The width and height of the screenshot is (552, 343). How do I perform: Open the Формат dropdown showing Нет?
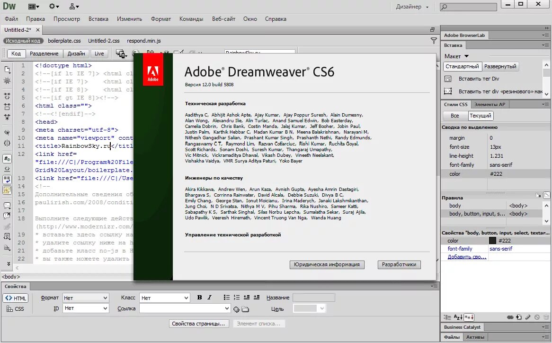(x=85, y=298)
